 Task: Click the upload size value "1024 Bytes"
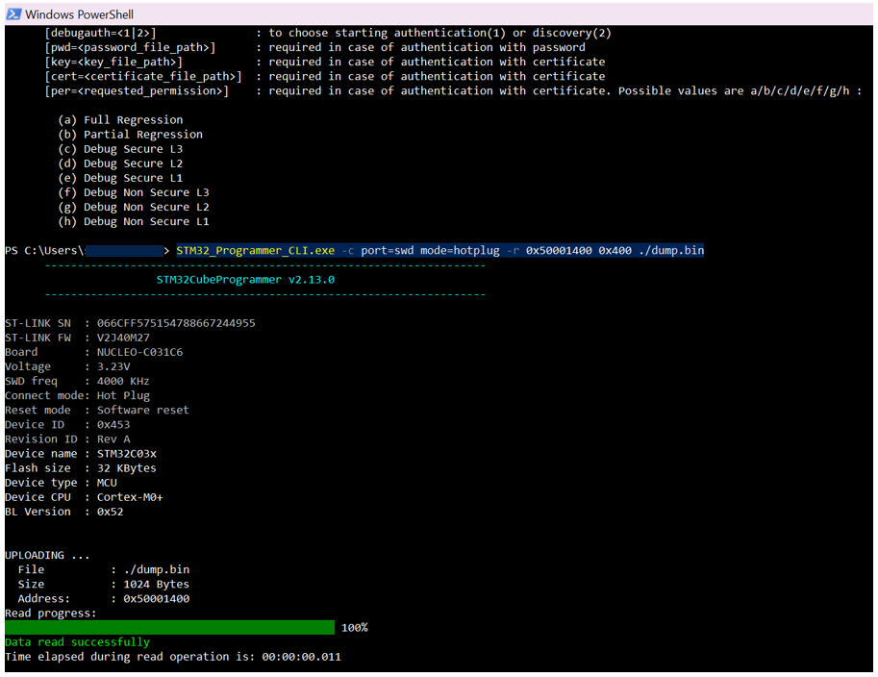(x=156, y=584)
